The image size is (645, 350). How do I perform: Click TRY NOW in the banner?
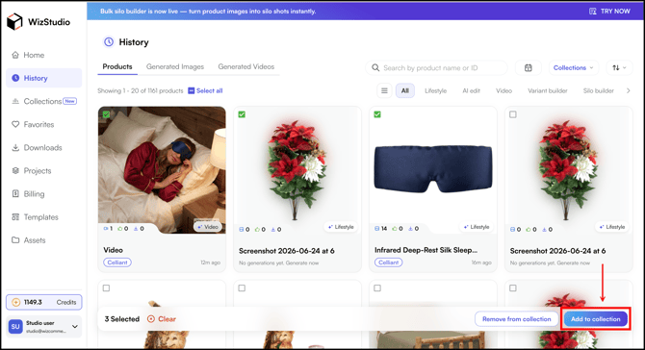609,12
